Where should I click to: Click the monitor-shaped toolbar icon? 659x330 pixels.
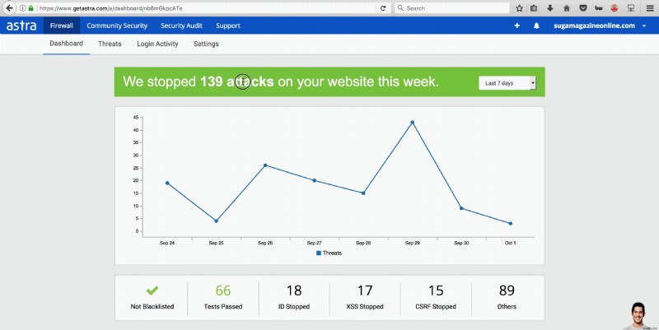tap(631, 8)
